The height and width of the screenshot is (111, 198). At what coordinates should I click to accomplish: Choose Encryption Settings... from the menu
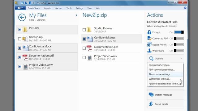165,65
